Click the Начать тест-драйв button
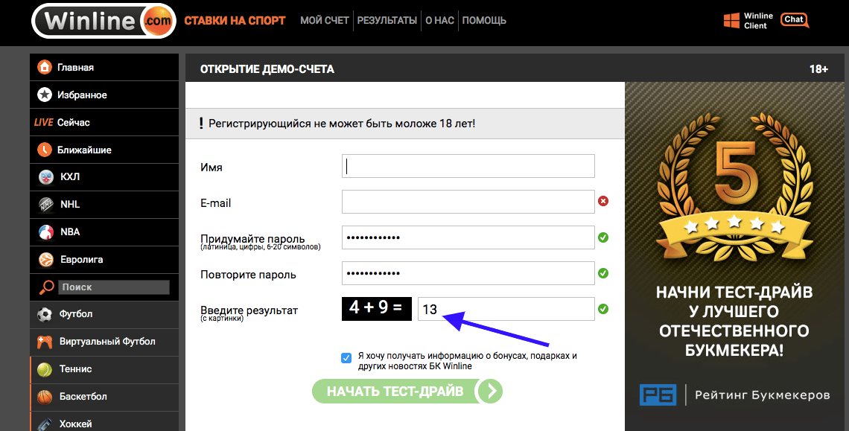This screenshot has height=431, width=849. [407, 391]
